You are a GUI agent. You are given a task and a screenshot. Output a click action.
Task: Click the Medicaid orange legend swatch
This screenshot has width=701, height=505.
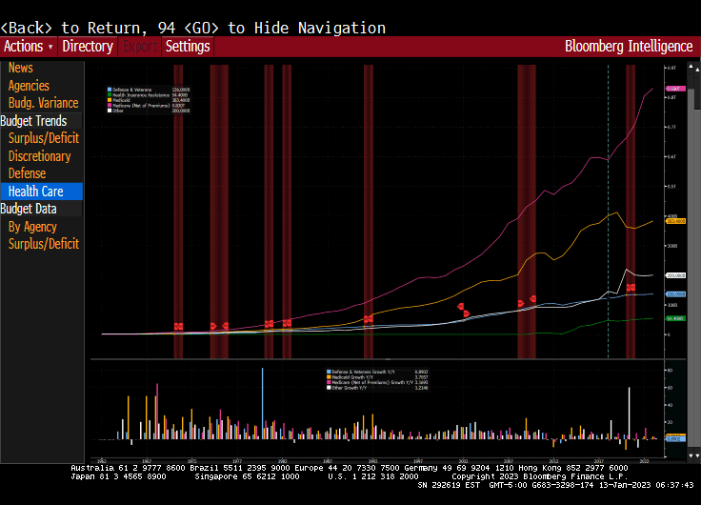(110, 100)
